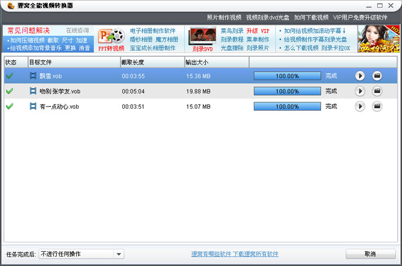The image size is (402, 266).
Task: Click the PPT转视频 icon
Action: (x=111, y=39)
